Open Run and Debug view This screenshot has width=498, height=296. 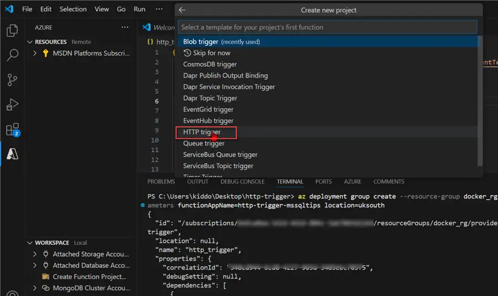point(12,105)
